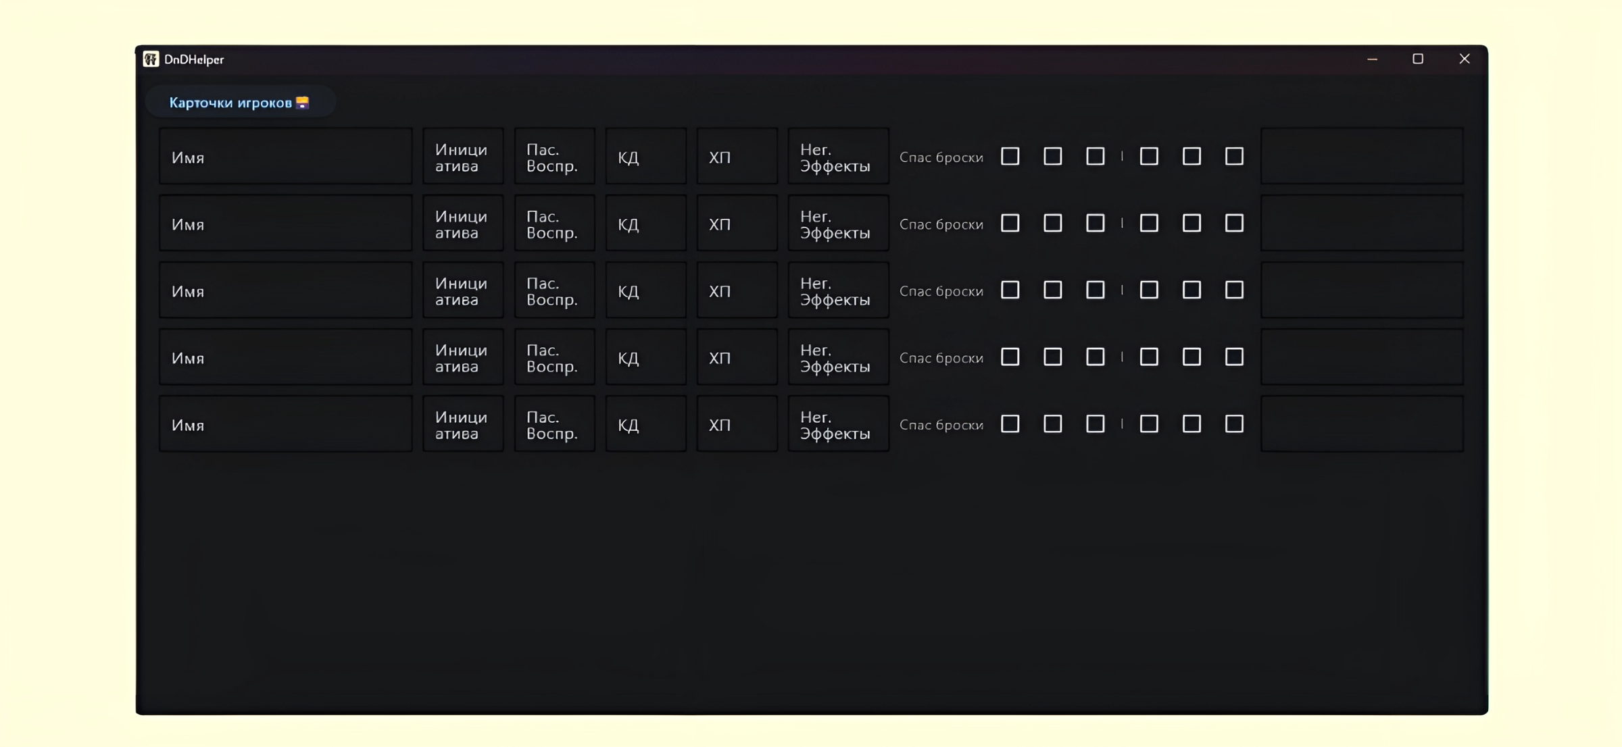This screenshot has width=1622, height=747.
Task: Select the КД field in the fourth row
Action: tap(645, 357)
